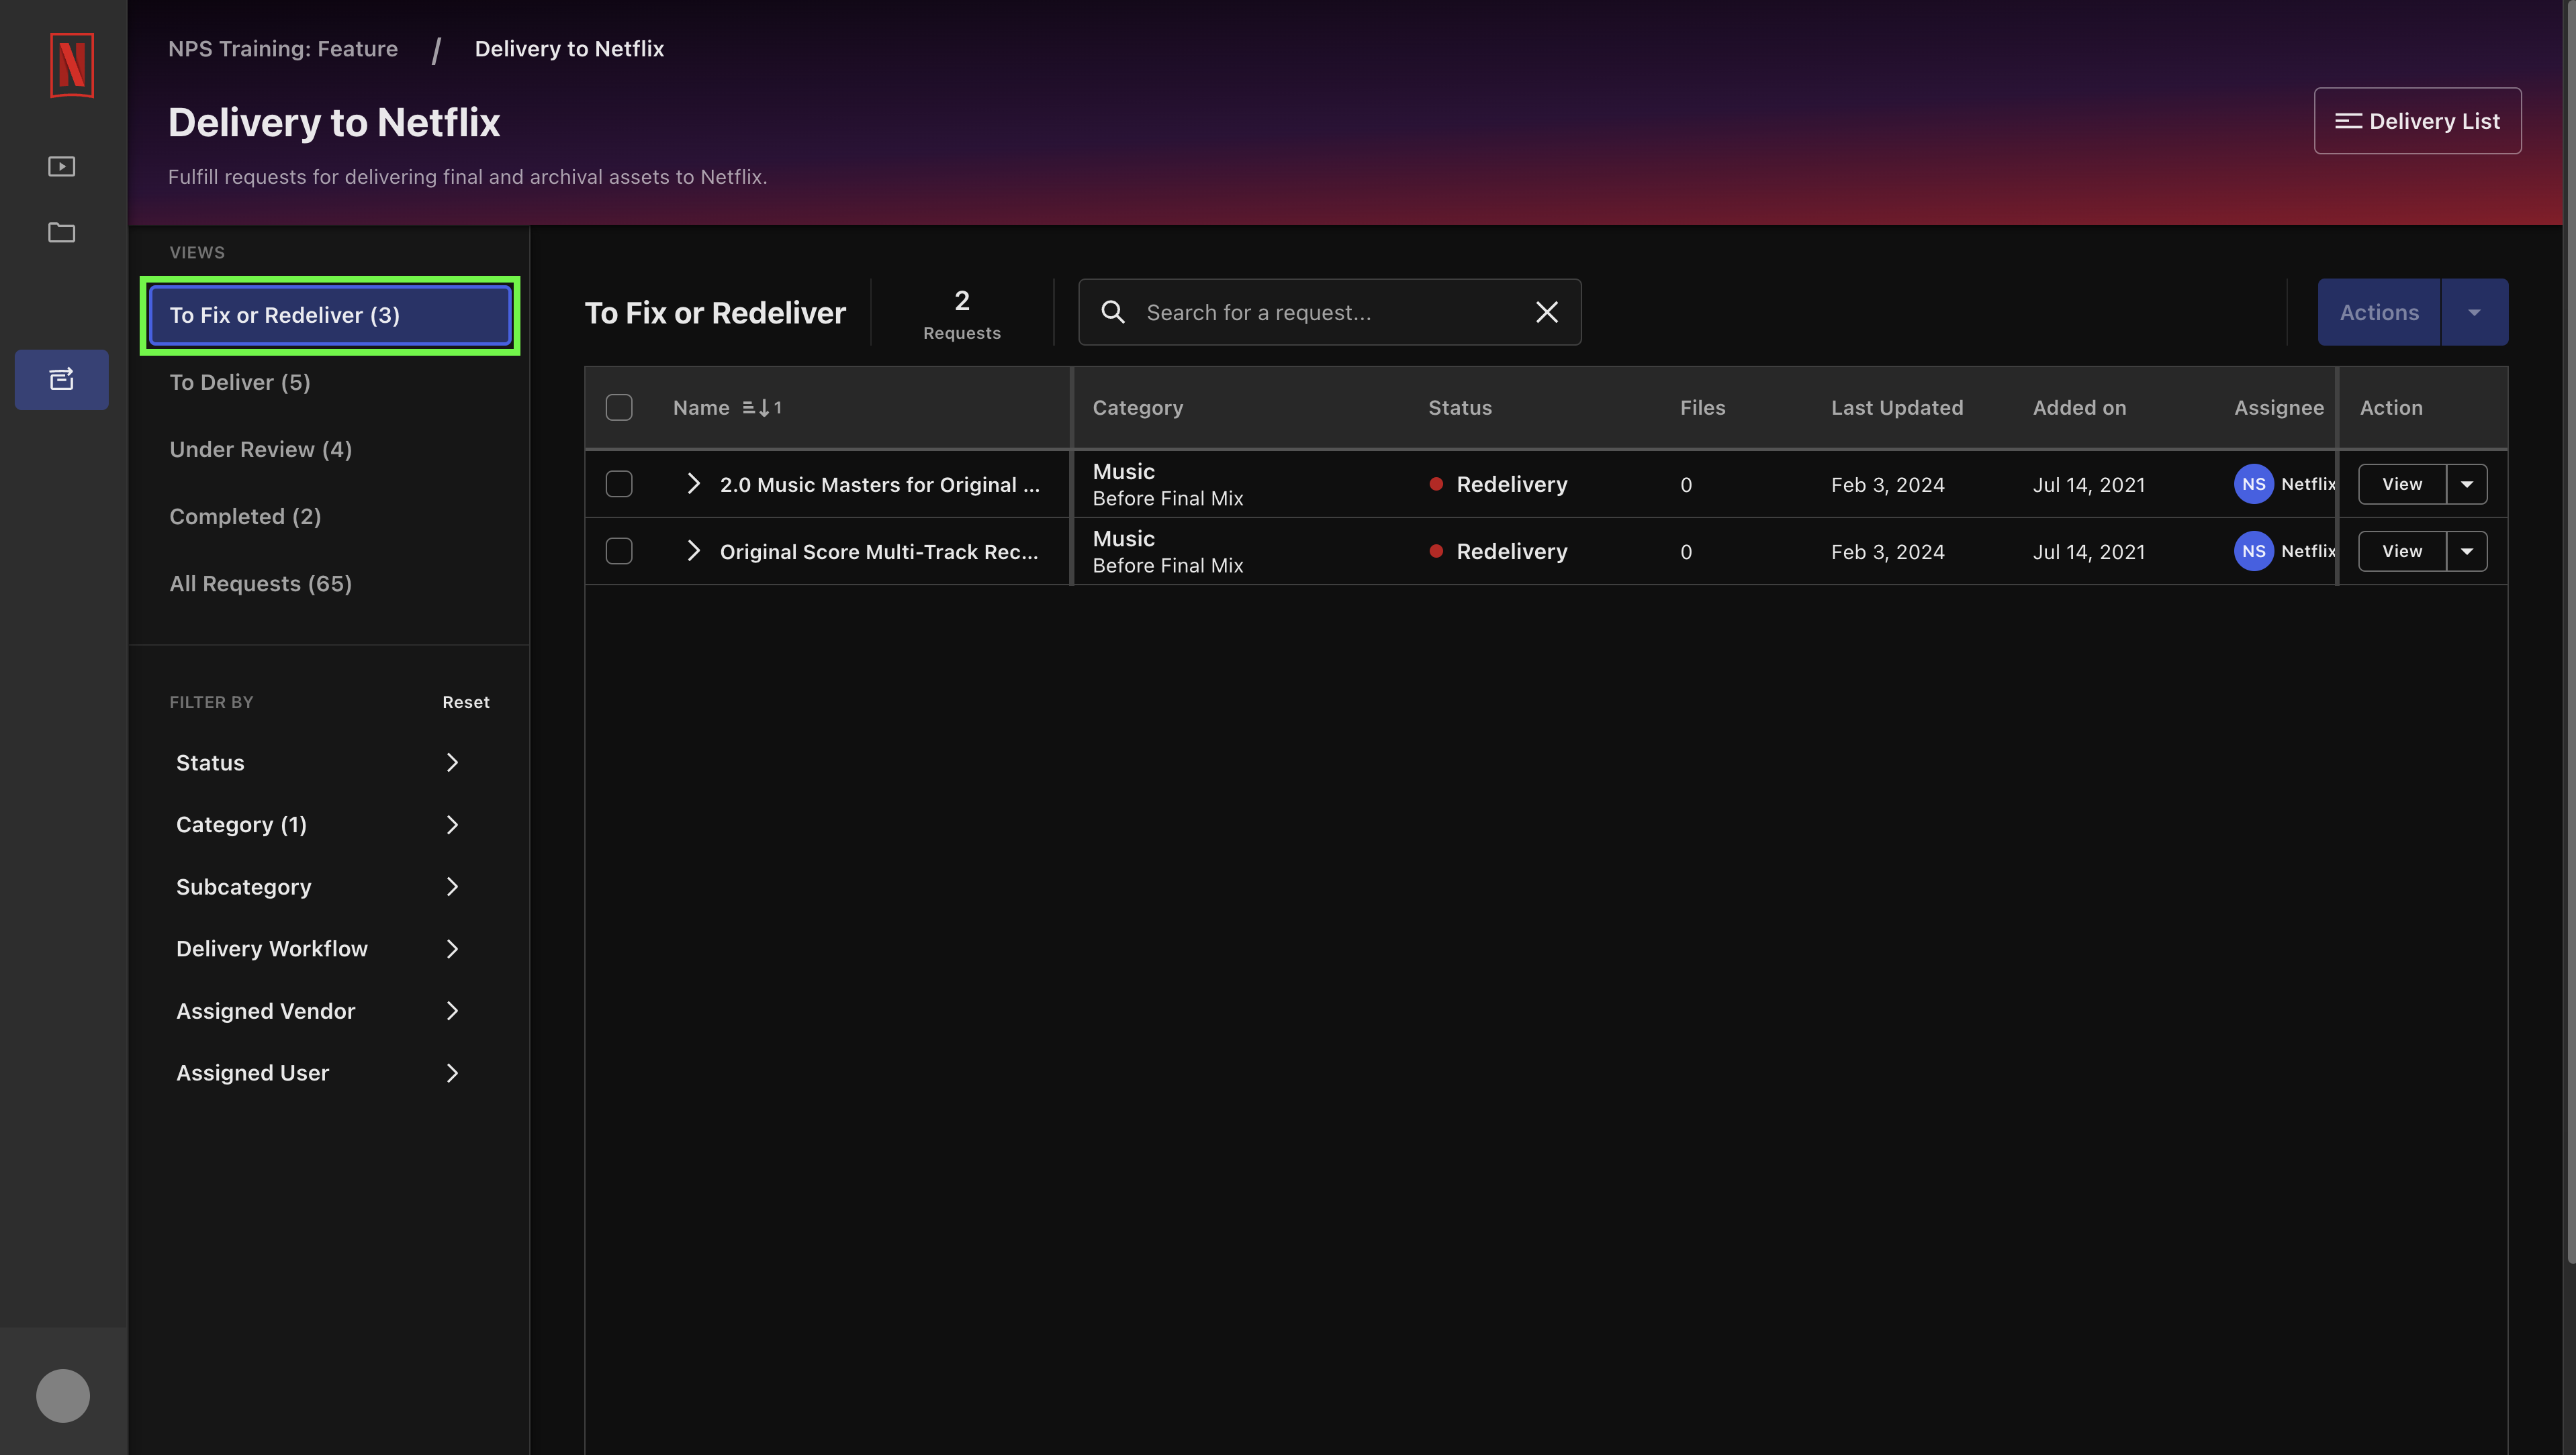Focus the Search for a request field

pos(1330,312)
